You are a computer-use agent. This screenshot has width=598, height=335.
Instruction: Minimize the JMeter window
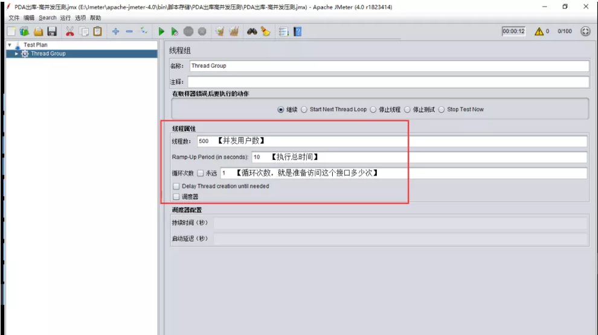pyautogui.click(x=544, y=7)
